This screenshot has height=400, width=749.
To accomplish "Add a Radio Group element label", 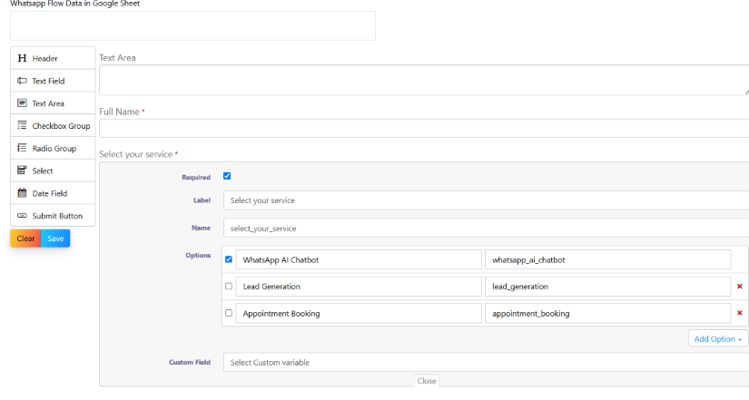I will [x=54, y=148].
